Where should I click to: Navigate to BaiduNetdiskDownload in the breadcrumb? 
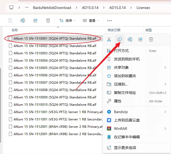pyautogui.click(x=52, y=8)
